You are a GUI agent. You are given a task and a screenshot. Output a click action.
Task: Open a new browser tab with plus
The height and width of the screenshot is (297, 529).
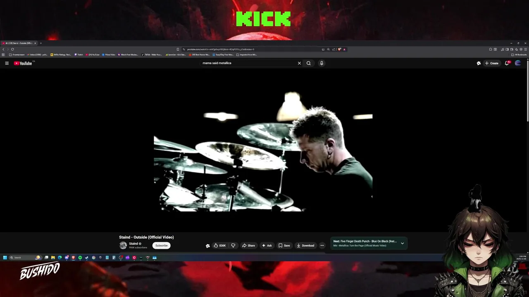coord(41,43)
